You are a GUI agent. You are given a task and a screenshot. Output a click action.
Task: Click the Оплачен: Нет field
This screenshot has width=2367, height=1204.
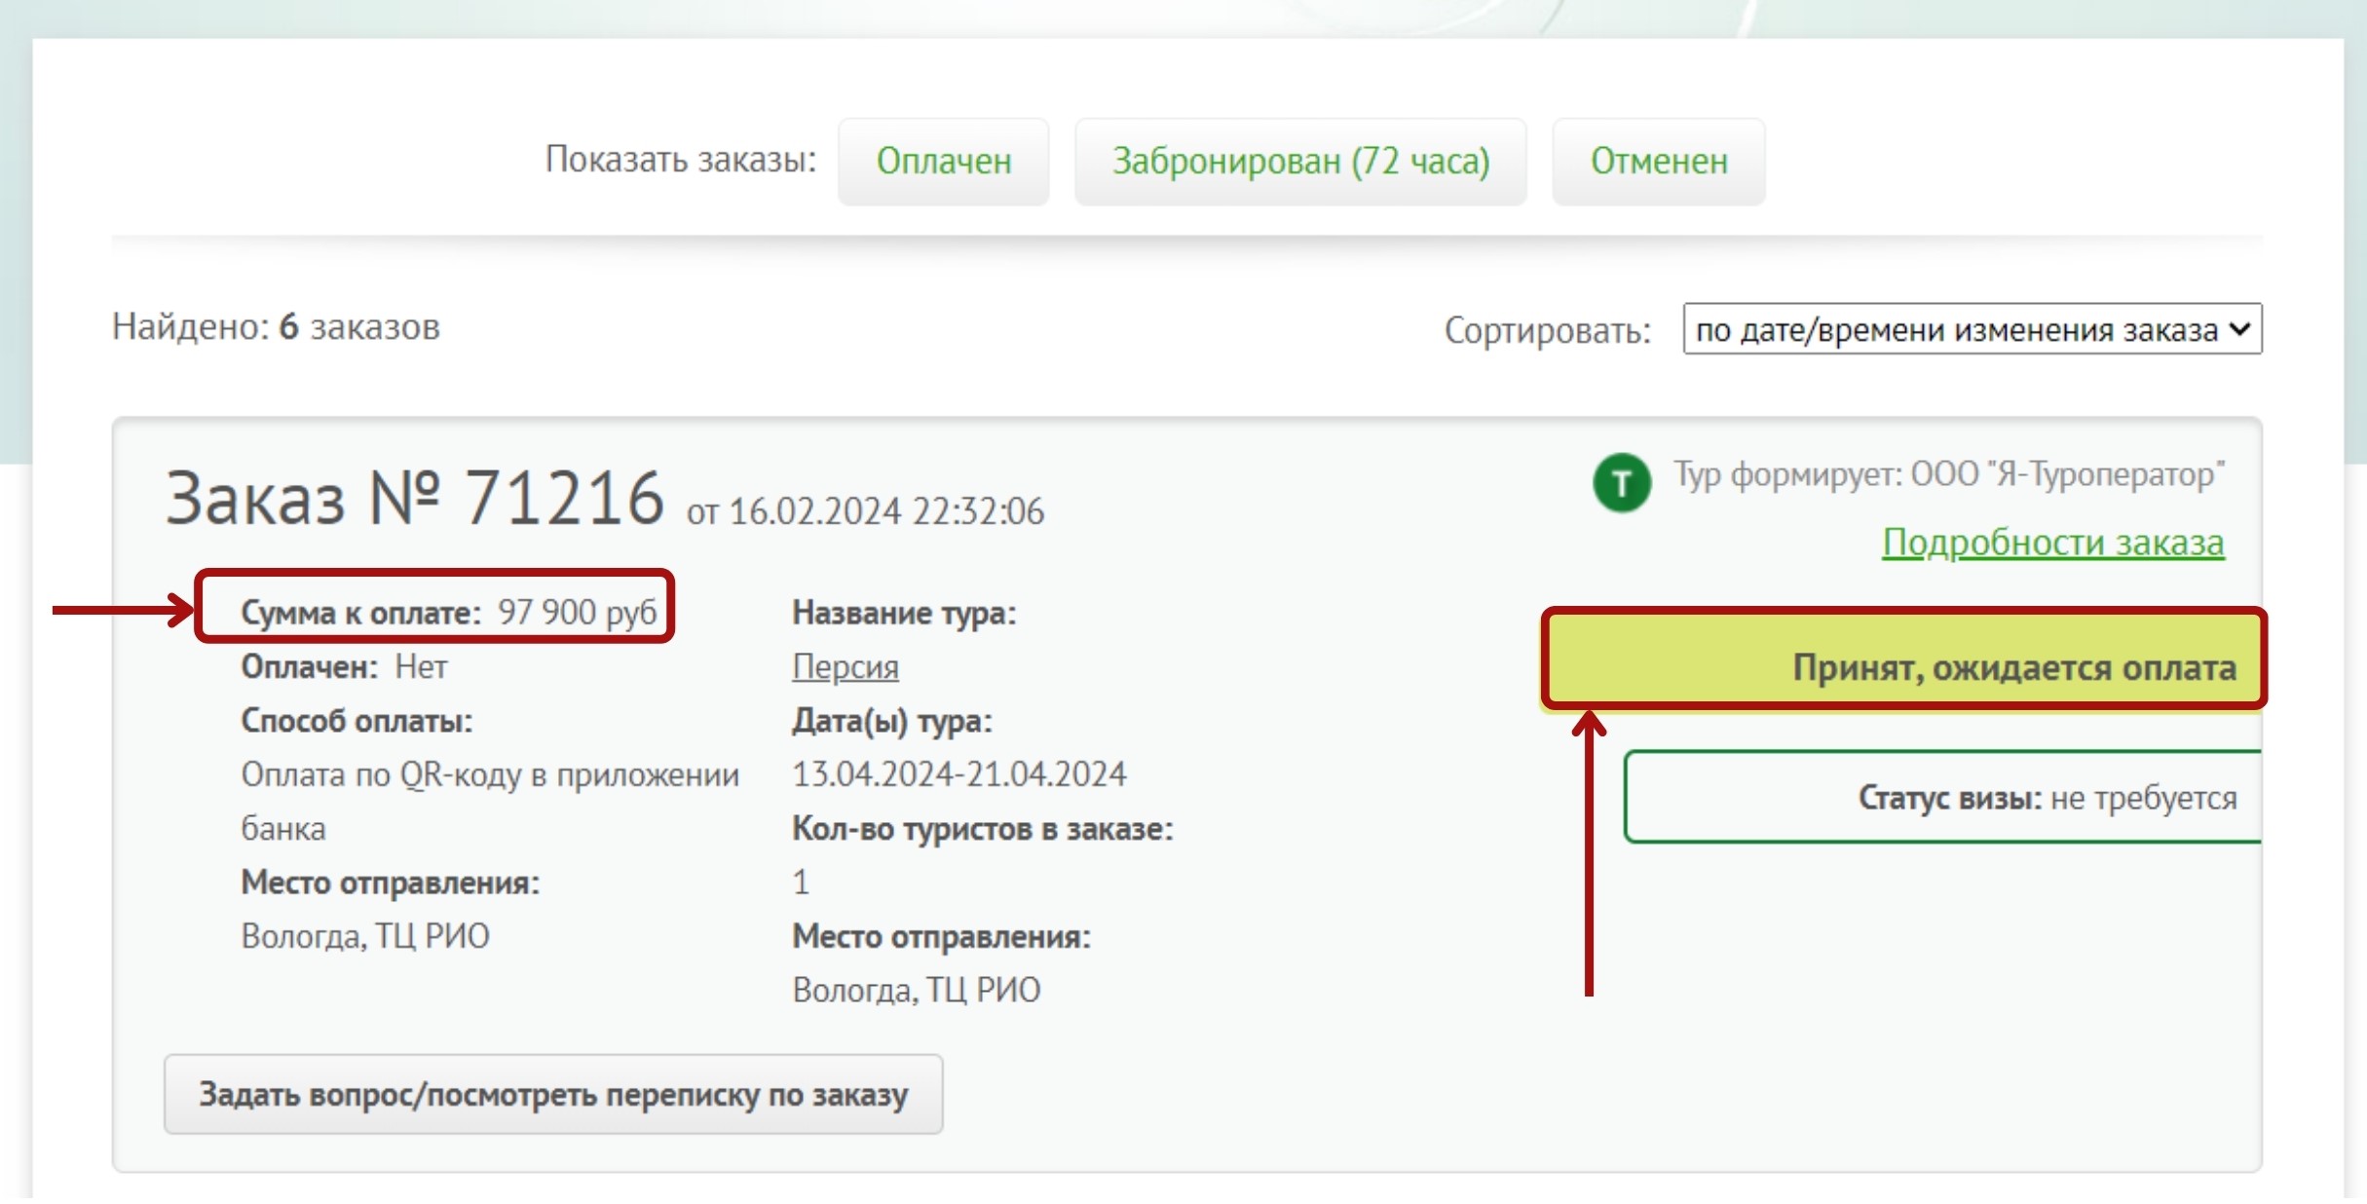[344, 666]
